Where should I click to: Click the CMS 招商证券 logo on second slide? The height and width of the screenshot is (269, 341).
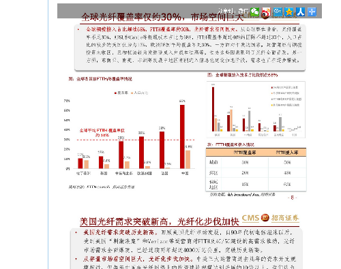pyautogui.click(x=270, y=218)
